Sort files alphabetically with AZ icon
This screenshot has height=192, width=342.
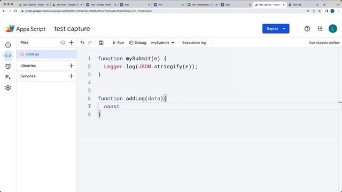click(x=63, y=43)
